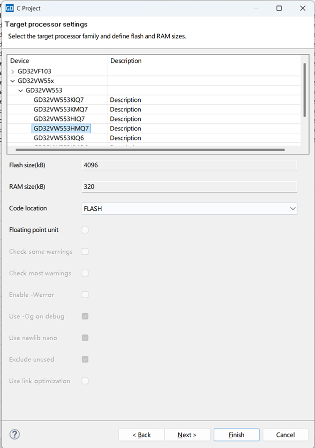Image resolution: width=315 pixels, height=448 pixels.
Task: Click the Description column header
Action: tap(126, 61)
